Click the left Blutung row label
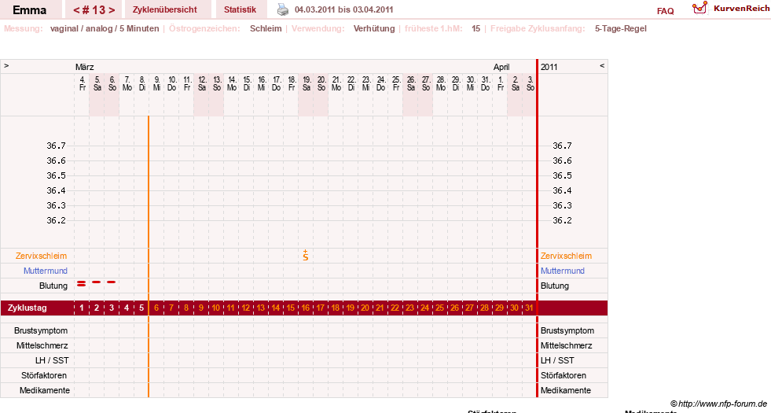771x413 pixels. pos(53,286)
